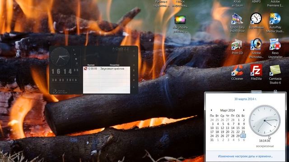
Task: Click the 'Время' column header in the alarm list
Action: 91,65
